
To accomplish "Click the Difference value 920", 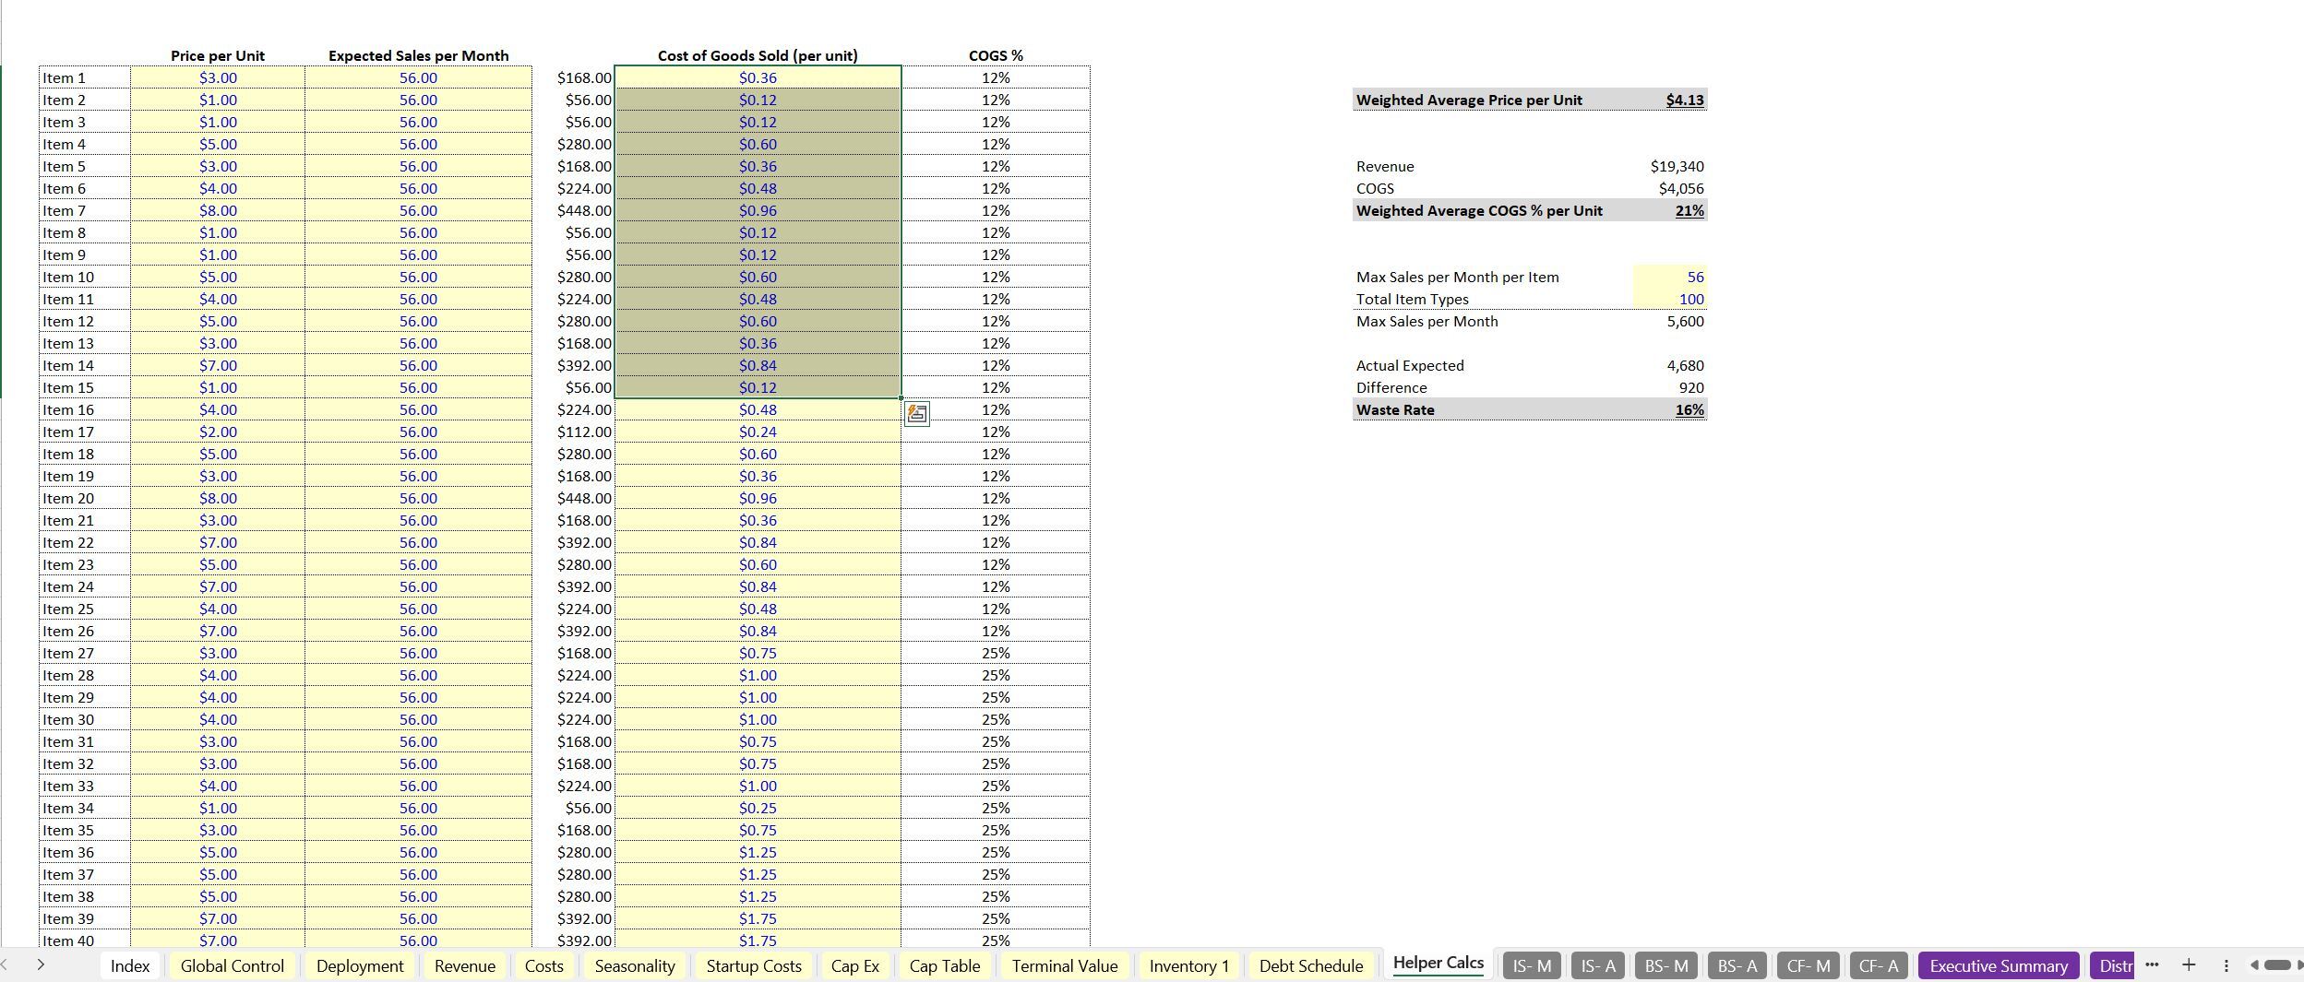I will (x=1691, y=387).
